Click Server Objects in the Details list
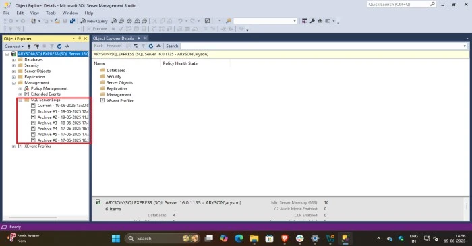The width and height of the screenshot is (472, 246). [119, 82]
